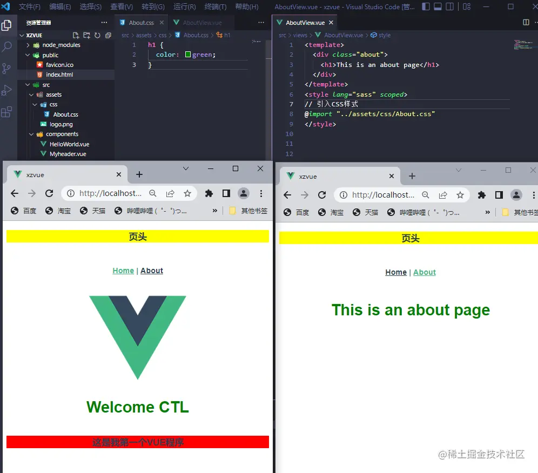Viewport: 538px width, 473px height.
Task: Click About link in left browser page
Action: click(x=152, y=271)
